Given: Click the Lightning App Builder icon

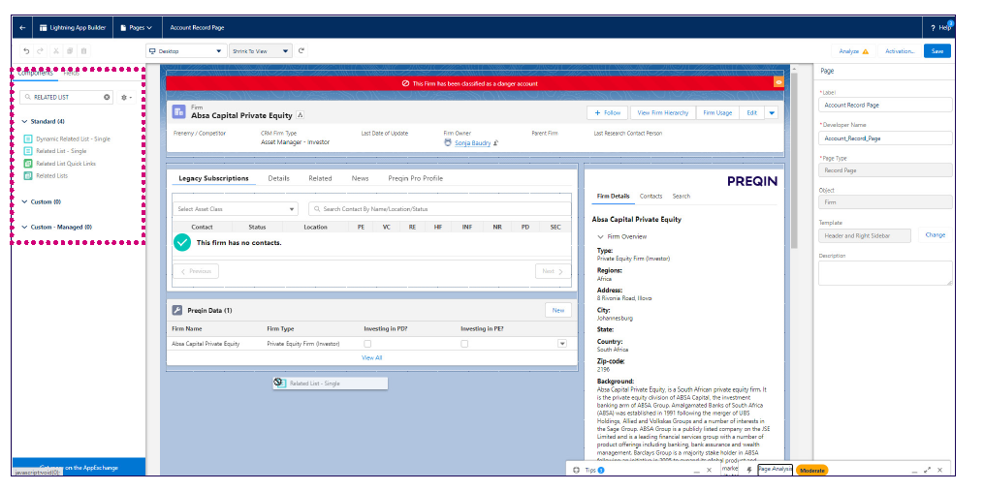Looking at the screenshot, I should coord(44,27).
